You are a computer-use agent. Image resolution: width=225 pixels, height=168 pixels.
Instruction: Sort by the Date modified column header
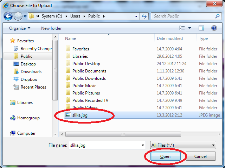[170, 38]
